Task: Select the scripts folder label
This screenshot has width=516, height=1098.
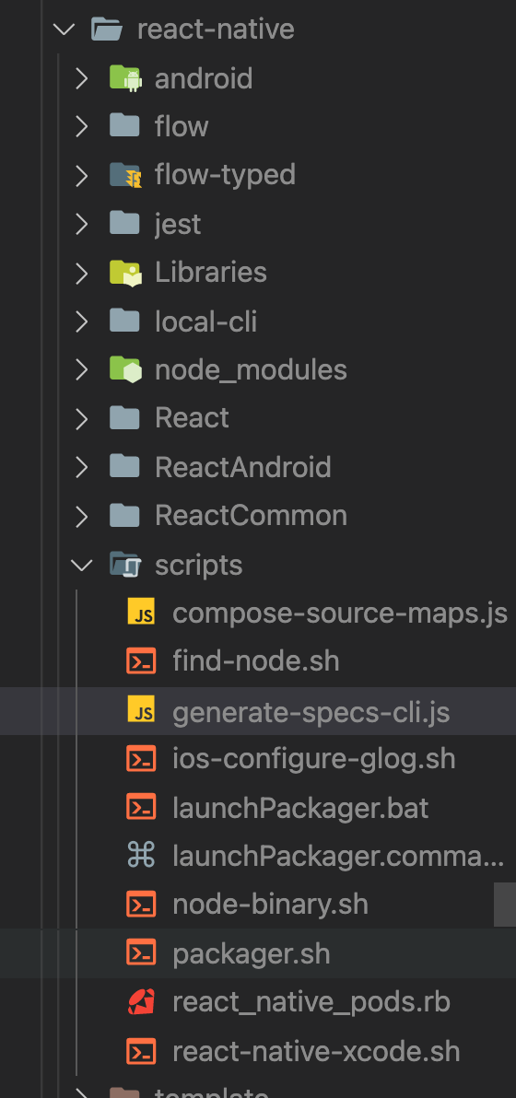Action: click(199, 565)
